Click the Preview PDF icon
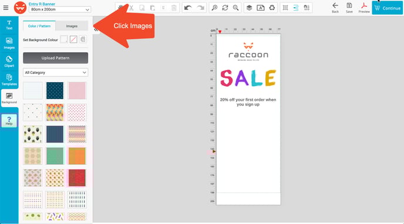This screenshot has height=224, width=404. 364,8
